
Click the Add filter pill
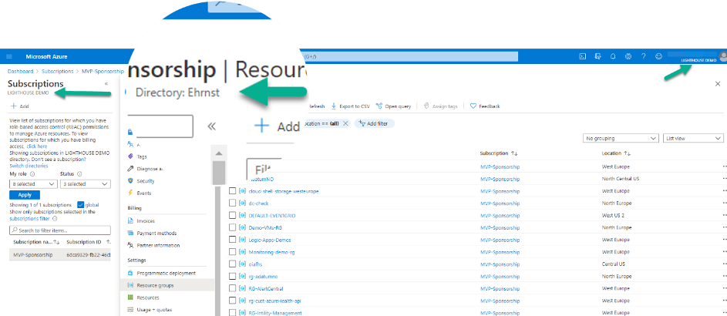tap(375, 124)
